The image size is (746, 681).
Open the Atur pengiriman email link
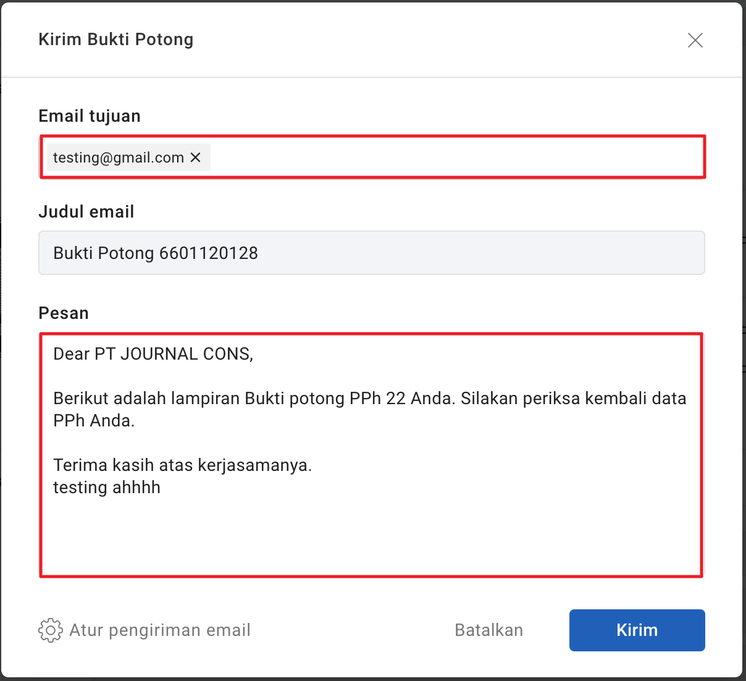pyautogui.click(x=160, y=630)
